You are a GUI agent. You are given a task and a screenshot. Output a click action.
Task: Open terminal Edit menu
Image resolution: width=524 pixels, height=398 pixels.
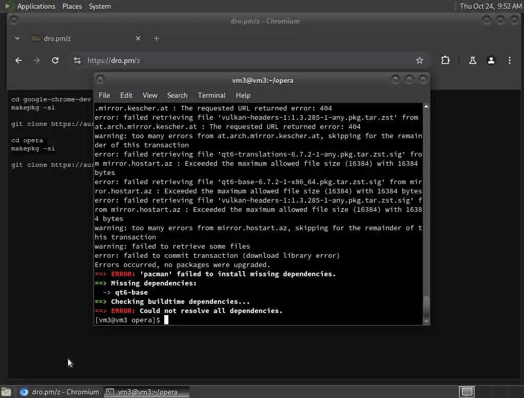(x=126, y=95)
